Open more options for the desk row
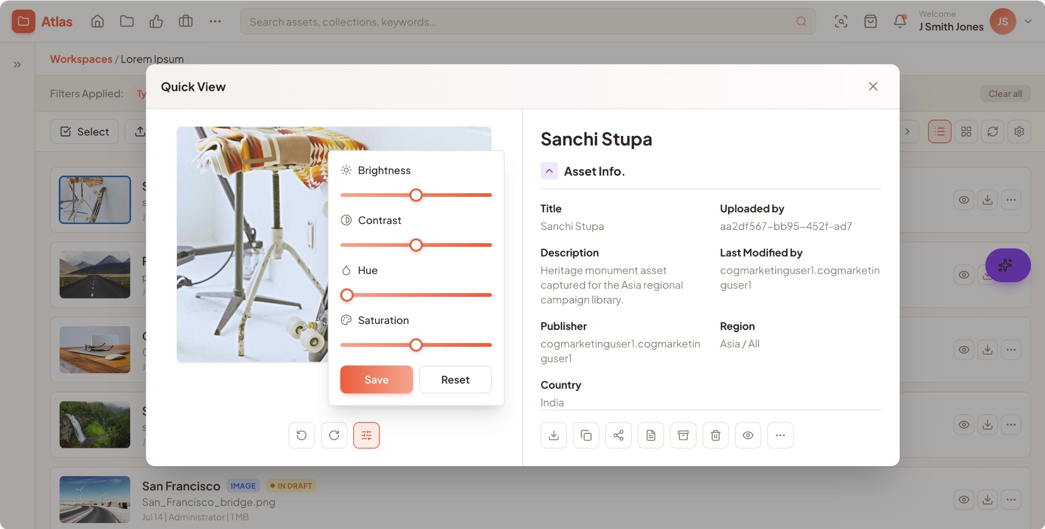The width and height of the screenshot is (1045, 529). pos(1011,350)
